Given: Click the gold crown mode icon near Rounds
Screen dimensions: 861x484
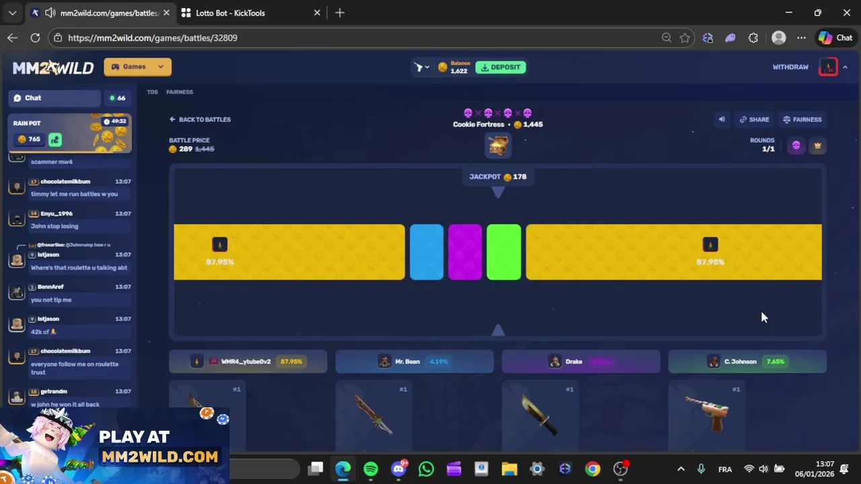Looking at the screenshot, I should (x=818, y=145).
